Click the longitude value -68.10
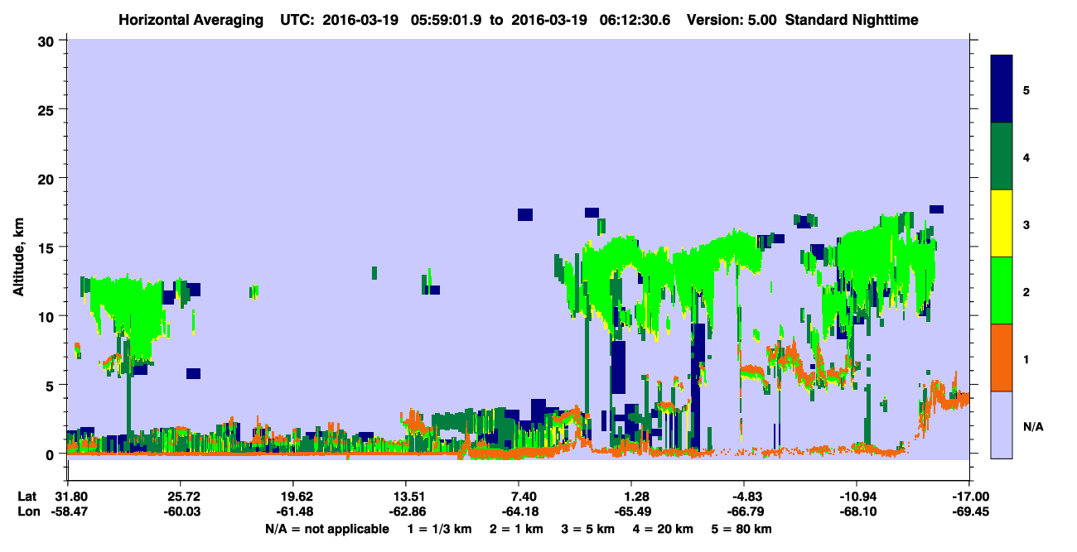 (x=857, y=512)
